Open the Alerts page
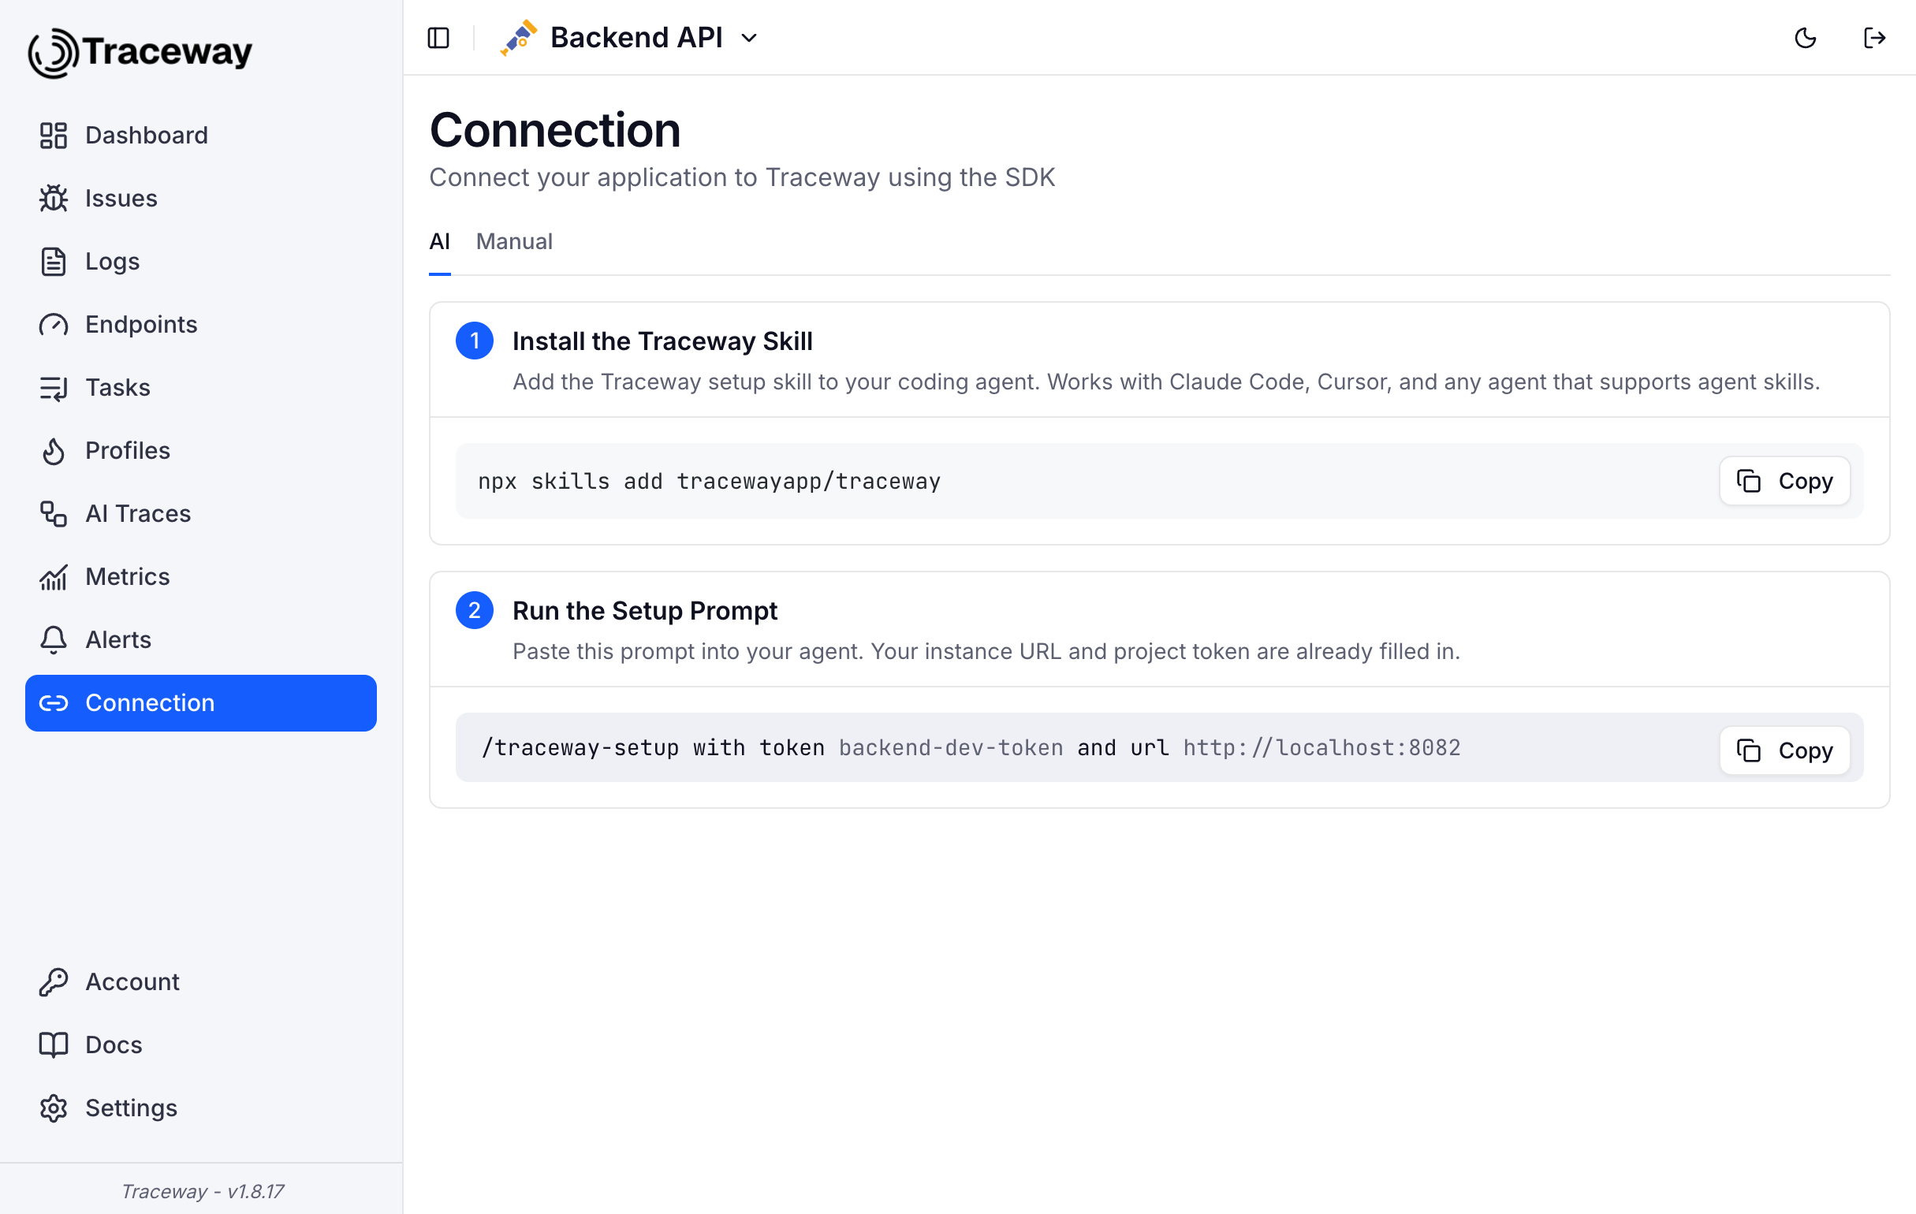1916x1214 pixels. pyautogui.click(x=200, y=639)
